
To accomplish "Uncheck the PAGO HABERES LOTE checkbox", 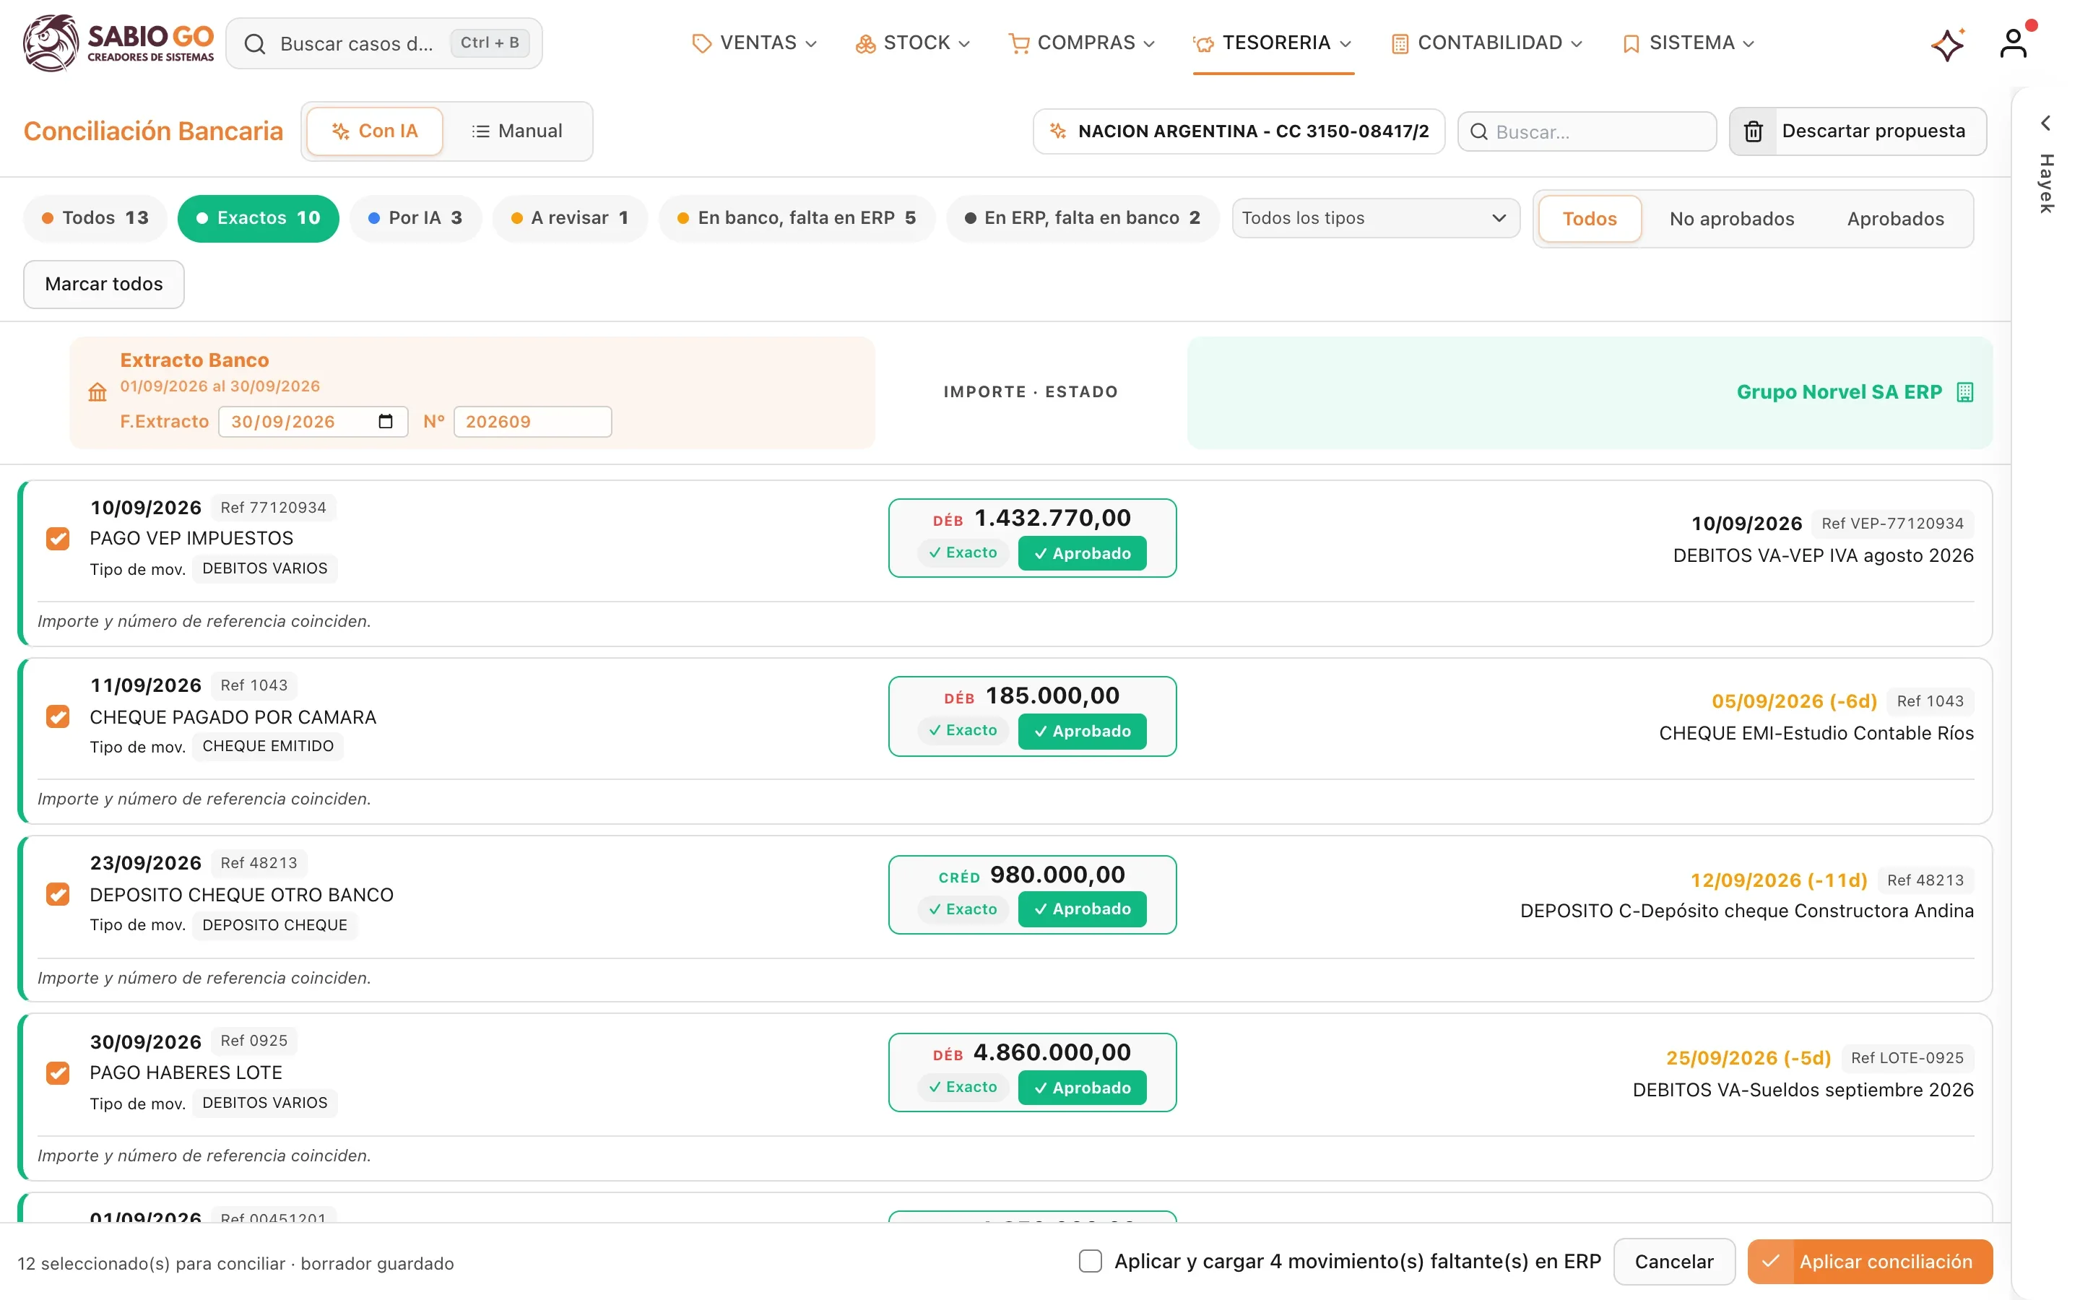I will point(58,1073).
